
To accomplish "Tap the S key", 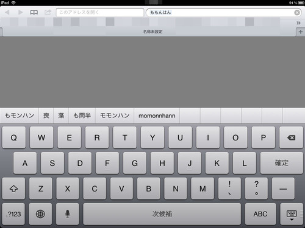I will point(52,163).
